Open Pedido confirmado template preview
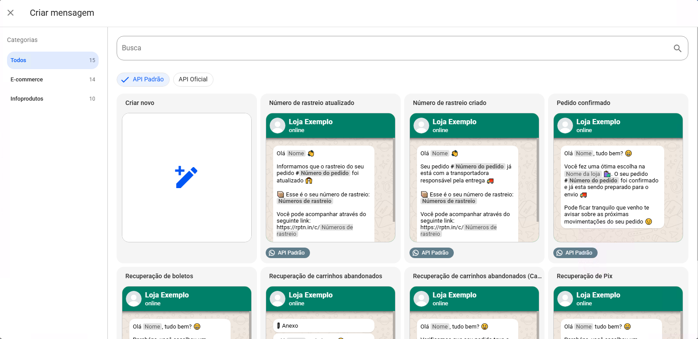The image size is (698, 339). pos(618,178)
